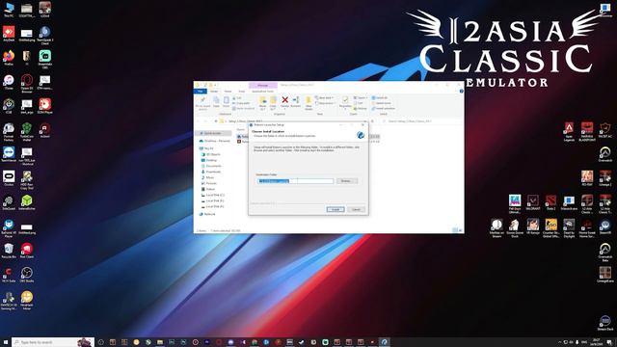Expand the address bar history dropdown

[x=366, y=121]
